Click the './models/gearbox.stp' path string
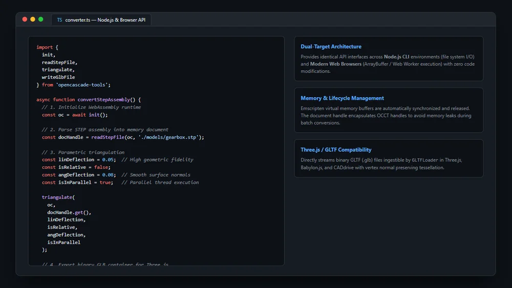Screen dimensions: 512x288 168,137
